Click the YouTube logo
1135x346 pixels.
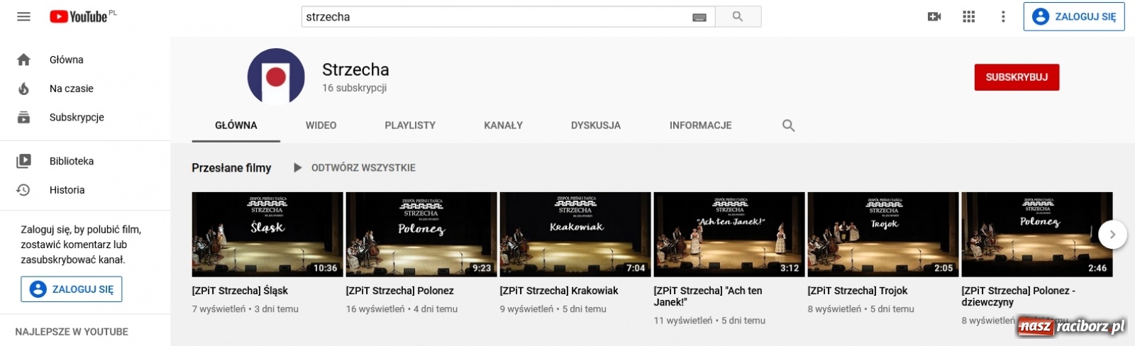tap(78, 16)
